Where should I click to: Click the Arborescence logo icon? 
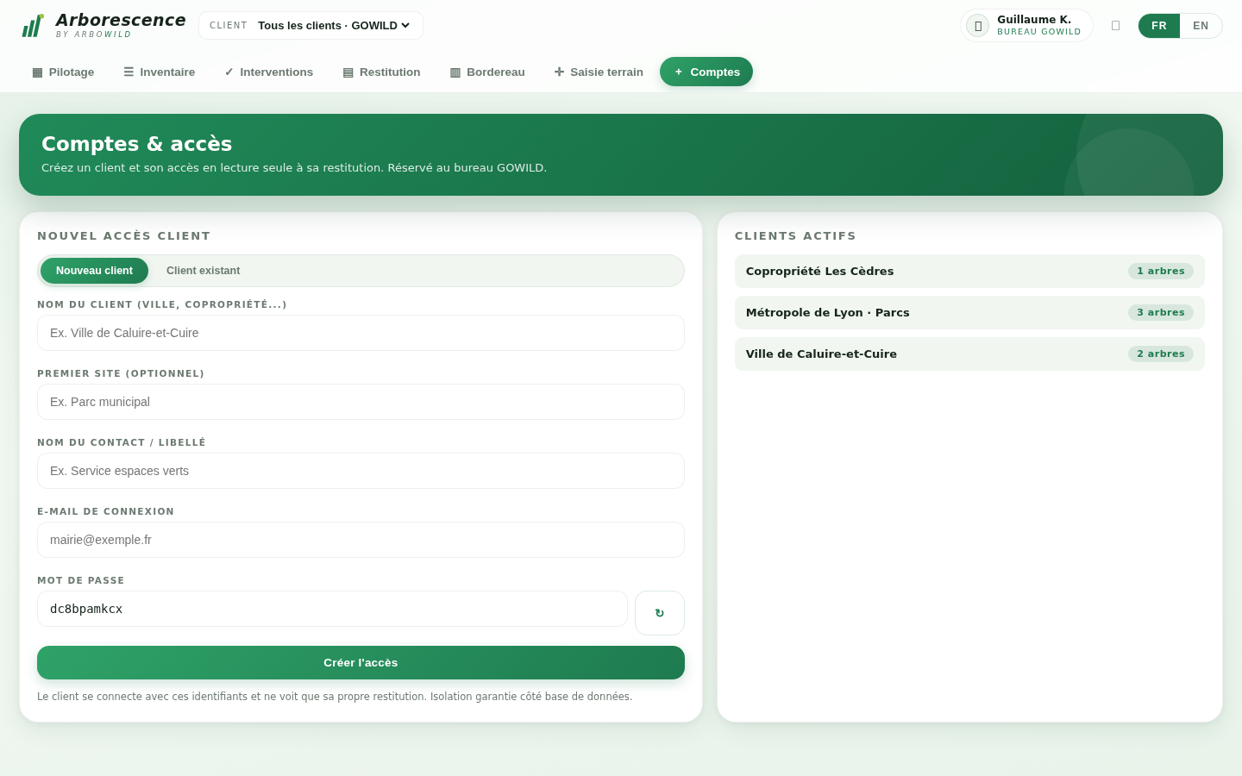point(33,26)
